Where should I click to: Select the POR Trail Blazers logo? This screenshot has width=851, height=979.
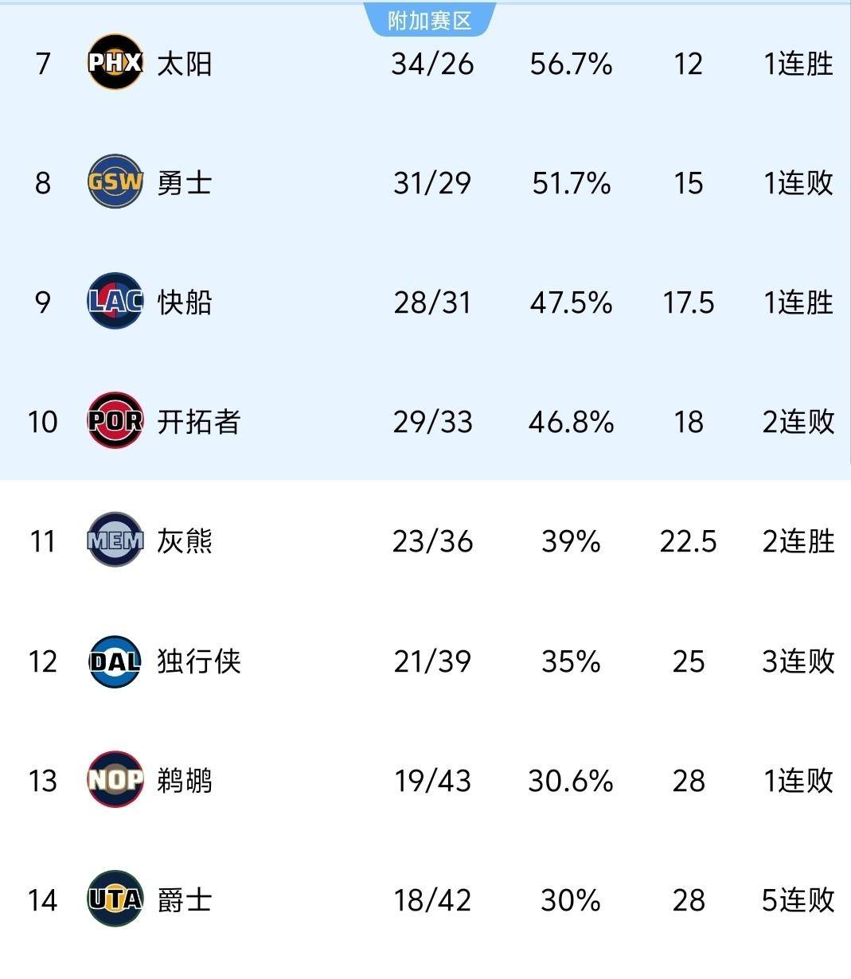(115, 421)
